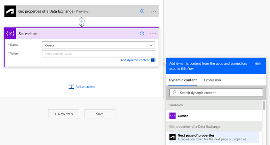This screenshot has width=270, height=145.
Task: Open help for Set variable action
Action: [142, 34]
